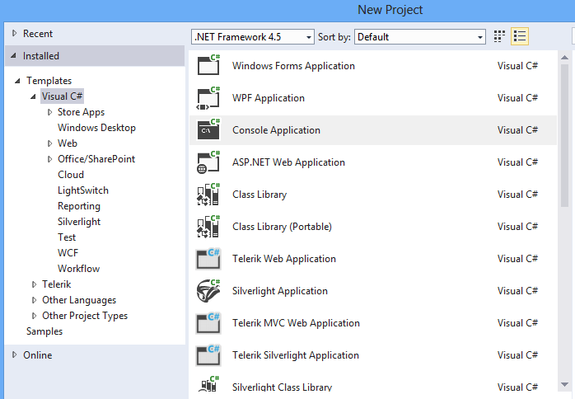This screenshot has width=575, height=399.
Task: Select the Windows Forms Application template icon
Action: coord(208,65)
